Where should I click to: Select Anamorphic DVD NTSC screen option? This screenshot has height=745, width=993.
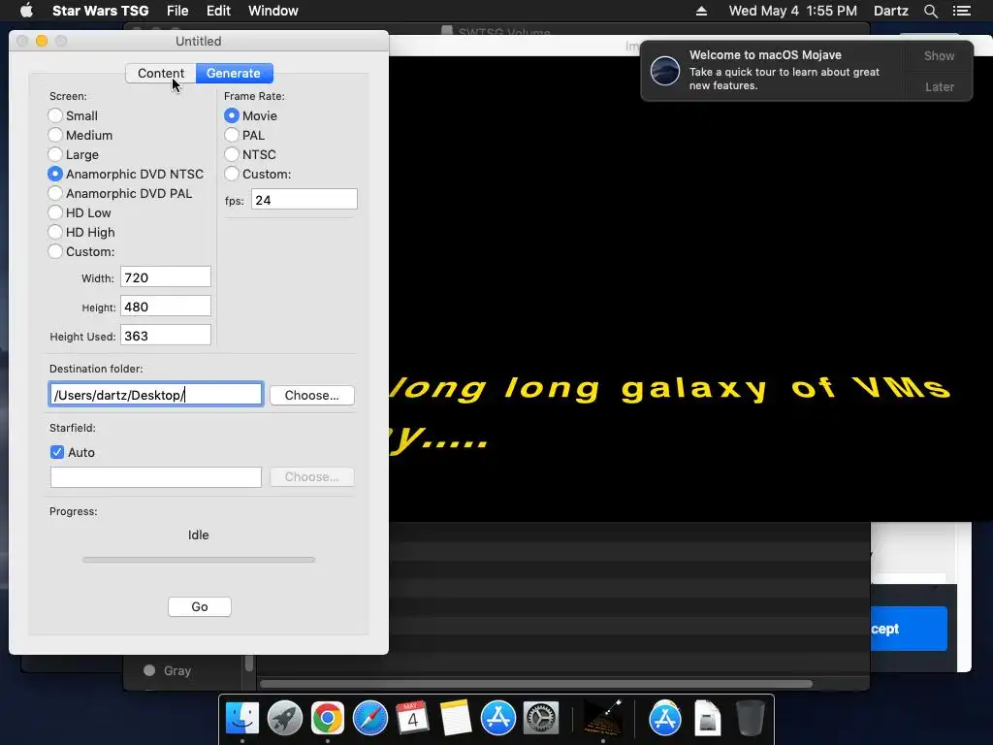55,174
